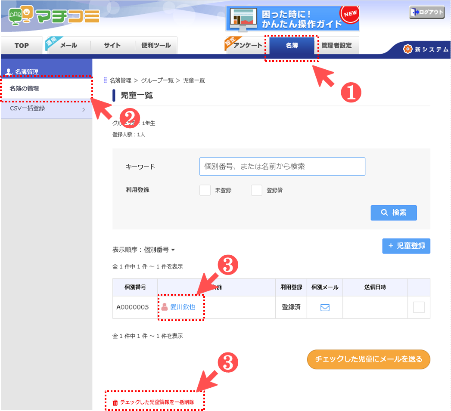This screenshot has height=411, width=451.
Task: Click the trash icon for bulk delete
Action: (x=115, y=403)
